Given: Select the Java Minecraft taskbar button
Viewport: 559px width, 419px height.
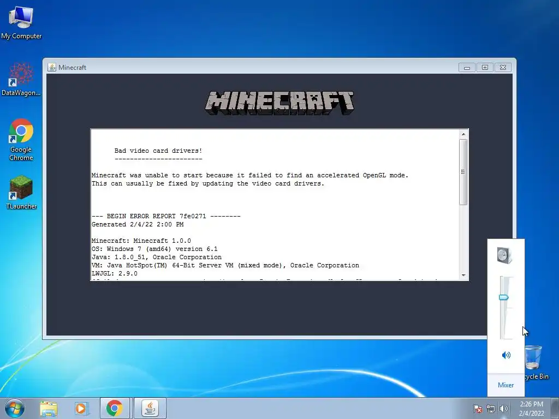Looking at the screenshot, I should pos(150,408).
